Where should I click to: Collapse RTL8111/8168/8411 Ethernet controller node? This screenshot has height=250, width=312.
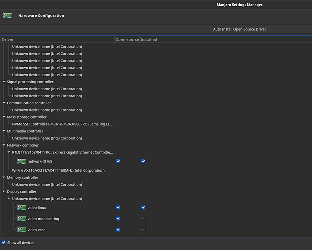click(9, 152)
